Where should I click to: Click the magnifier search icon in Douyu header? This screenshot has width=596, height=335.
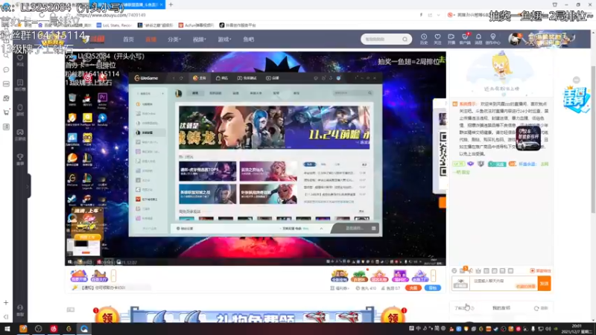coord(405,39)
